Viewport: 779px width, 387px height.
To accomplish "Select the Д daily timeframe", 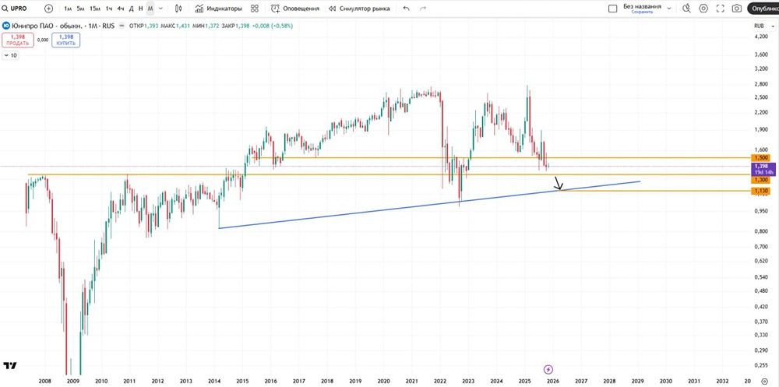I will tap(130, 9).
